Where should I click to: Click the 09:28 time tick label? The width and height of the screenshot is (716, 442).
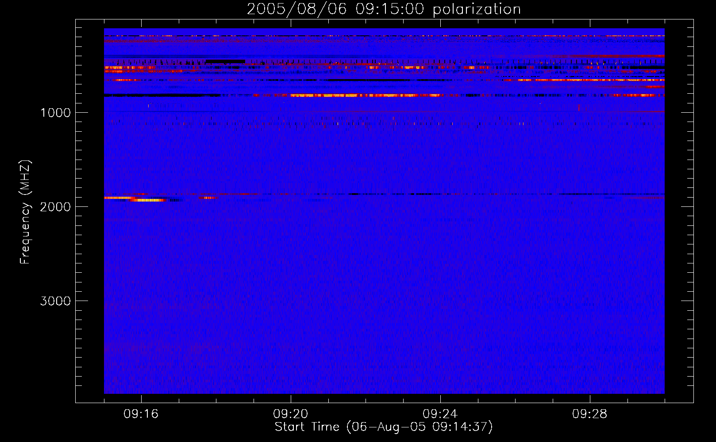590,414
